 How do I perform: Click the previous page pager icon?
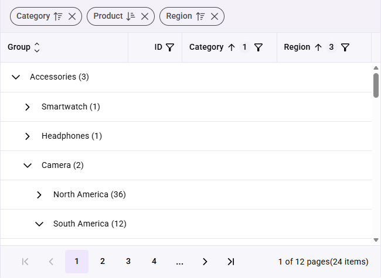tap(51, 262)
